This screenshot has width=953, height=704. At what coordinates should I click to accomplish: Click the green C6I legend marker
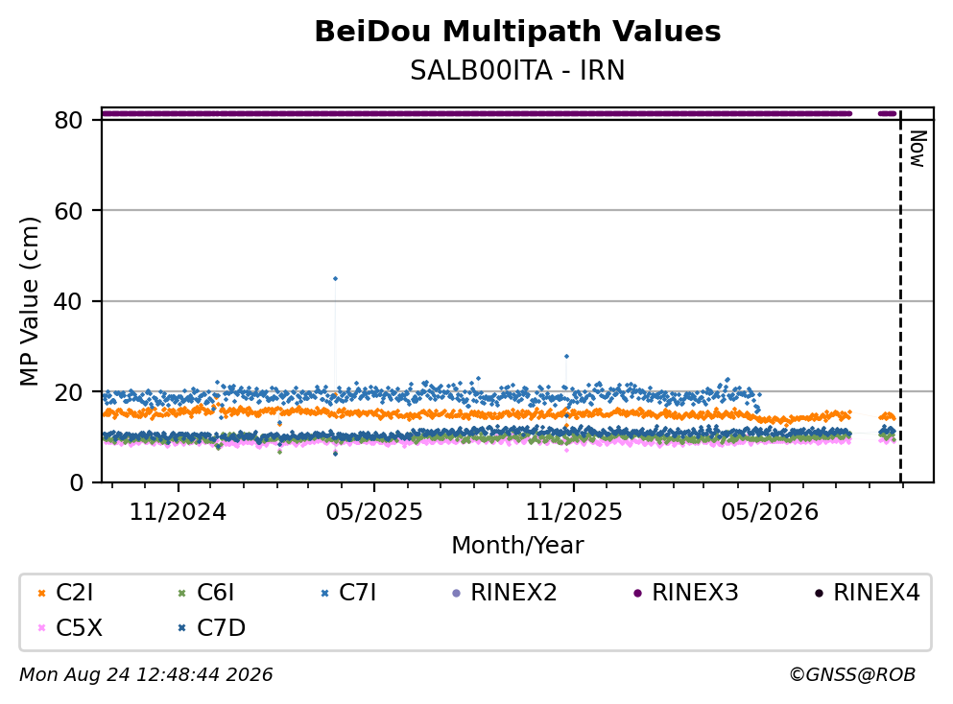[181, 594]
